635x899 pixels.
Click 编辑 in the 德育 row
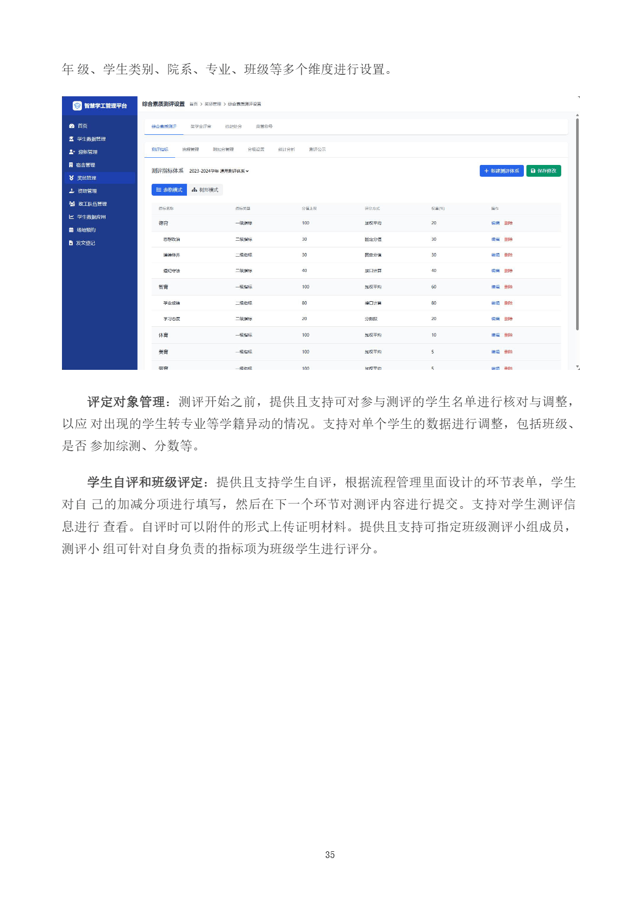click(495, 223)
